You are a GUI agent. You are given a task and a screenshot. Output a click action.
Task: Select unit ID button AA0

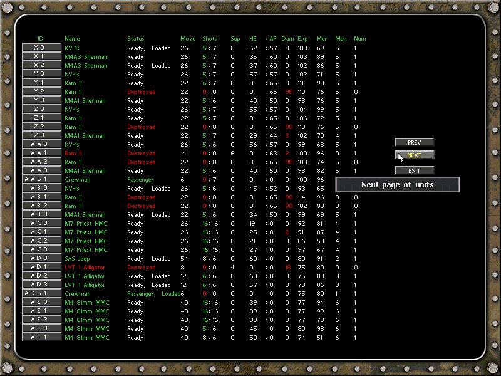click(x=41, y=145)
